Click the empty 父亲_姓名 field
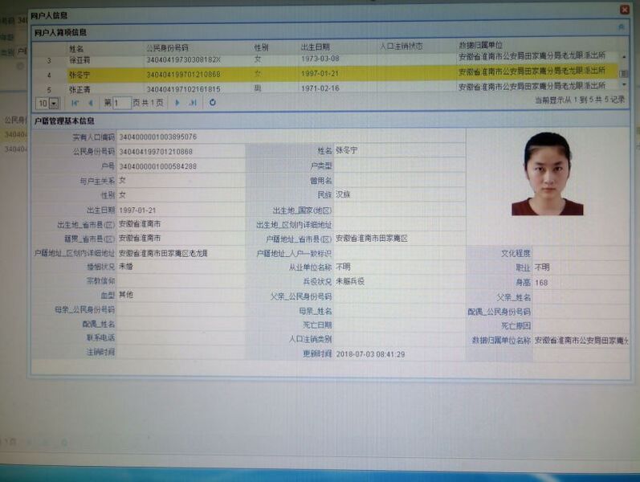Viewport: 640px width, 482px height. [581, 297]
